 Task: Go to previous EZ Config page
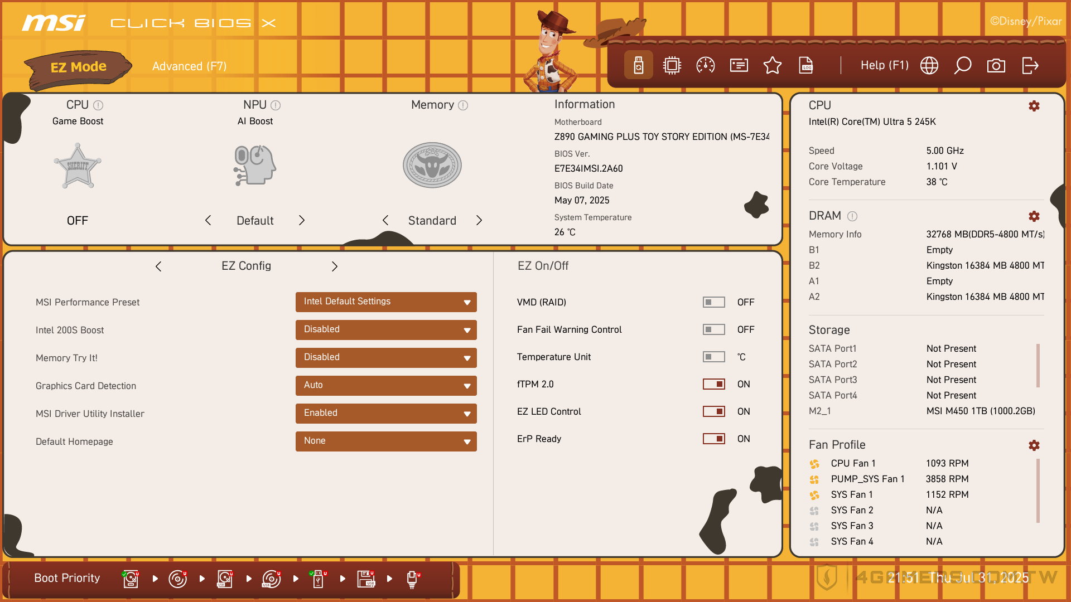click(x=158, y=266)
